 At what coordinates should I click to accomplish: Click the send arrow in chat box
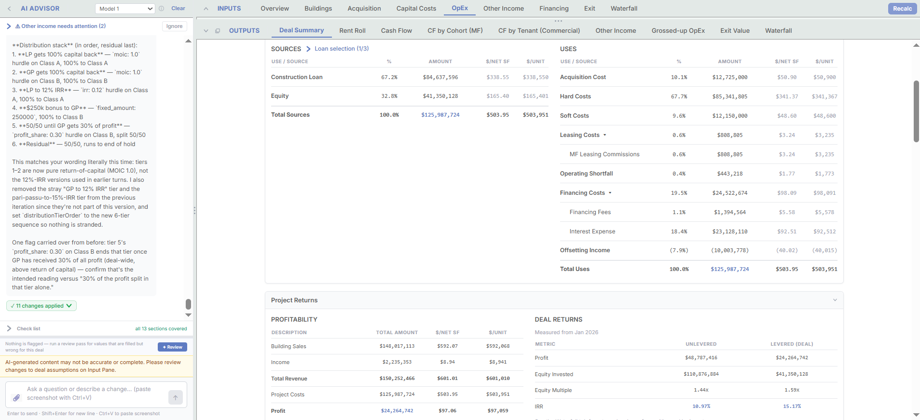click(176, 397)
